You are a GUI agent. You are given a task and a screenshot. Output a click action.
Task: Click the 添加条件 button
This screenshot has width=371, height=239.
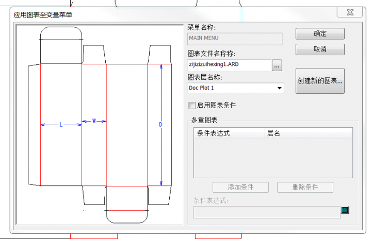pyautogui.click(x=240, y=187)
